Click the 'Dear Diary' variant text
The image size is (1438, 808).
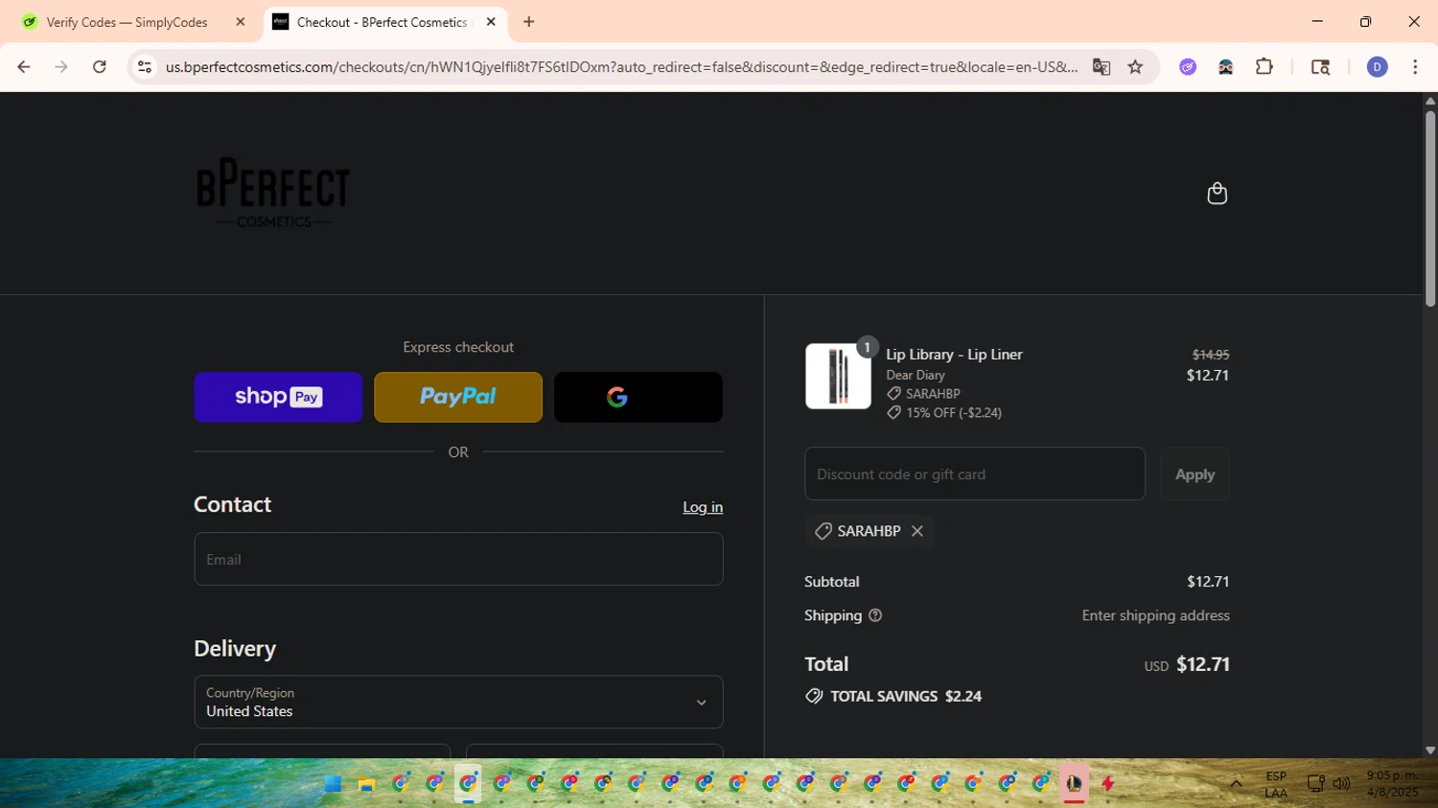point(916,375)
